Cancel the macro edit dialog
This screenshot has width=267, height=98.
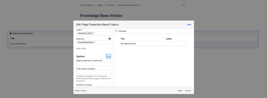coord(188,91)
